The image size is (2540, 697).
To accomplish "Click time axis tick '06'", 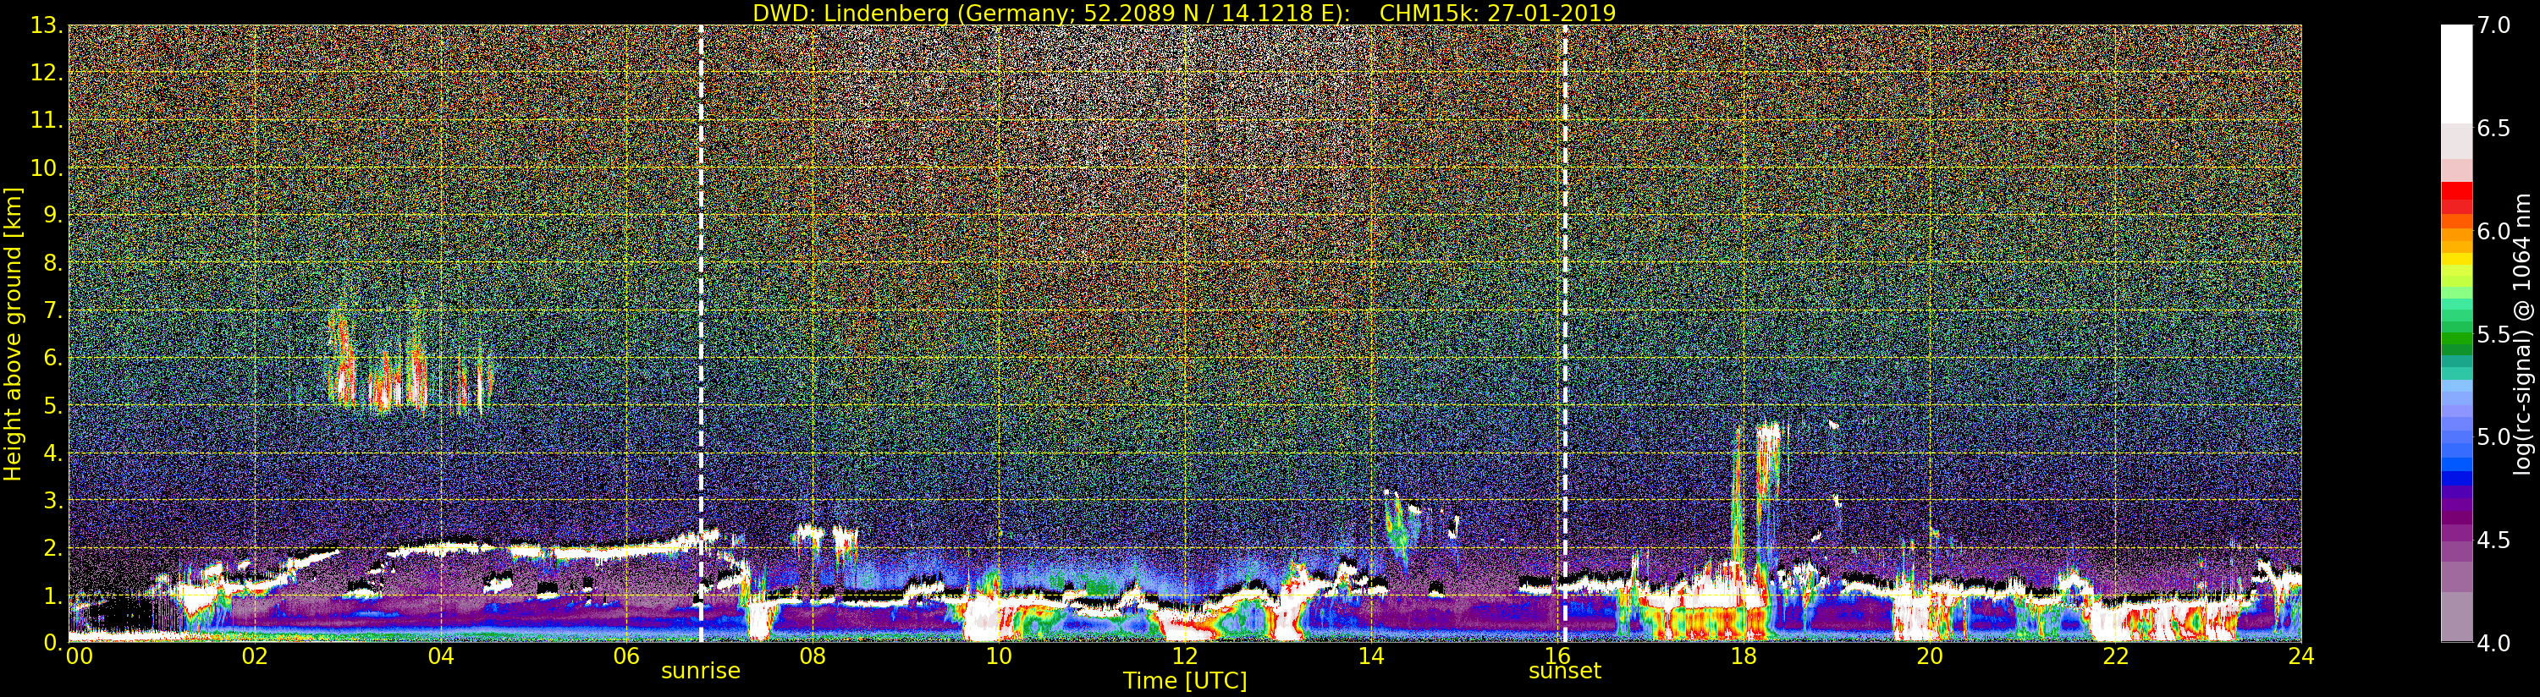I will pos(626,656).
